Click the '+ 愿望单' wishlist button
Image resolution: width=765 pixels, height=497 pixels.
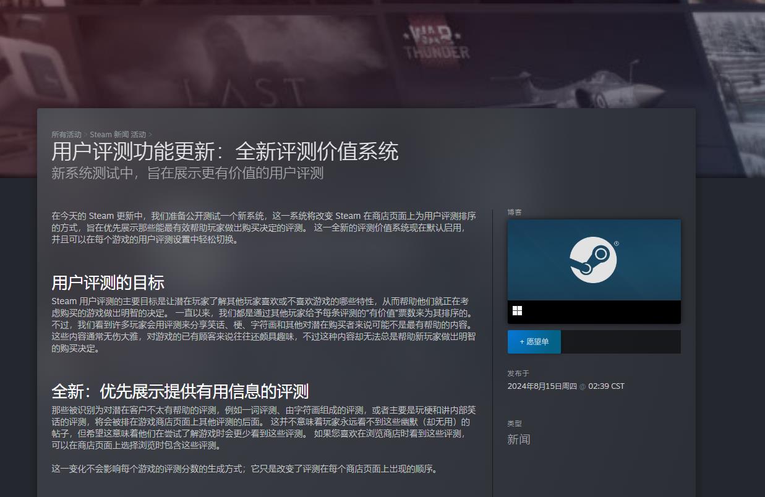pos(534,342)
